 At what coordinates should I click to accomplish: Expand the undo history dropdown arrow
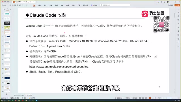pos(24,5)
